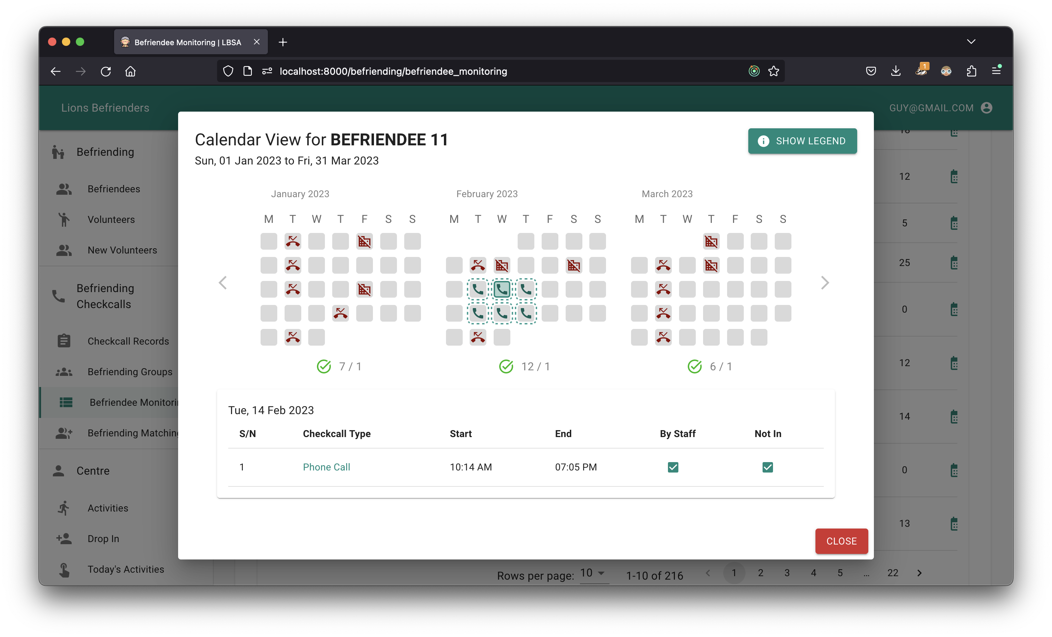Click missed call icon on Thursday 26 Jan

pos(340,313)
